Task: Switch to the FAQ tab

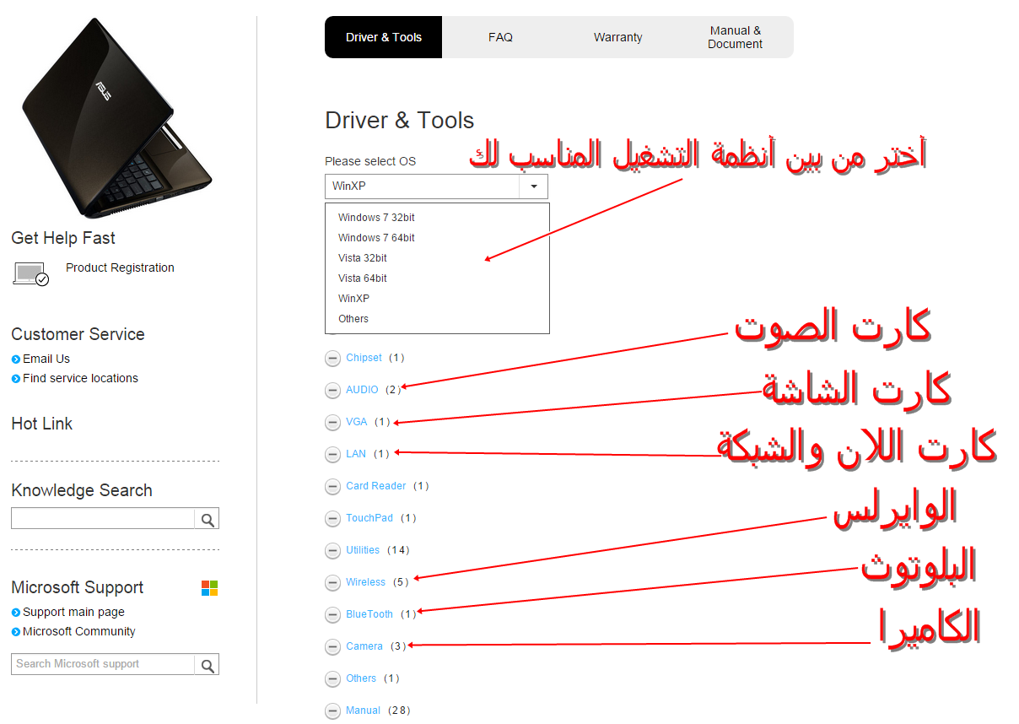Action: 500,37
